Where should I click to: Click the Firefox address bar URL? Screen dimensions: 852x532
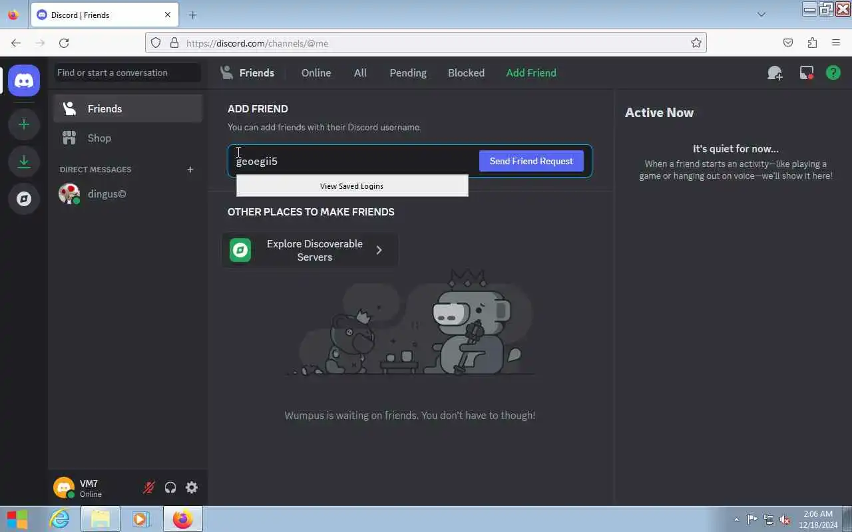tap(426, 43)
